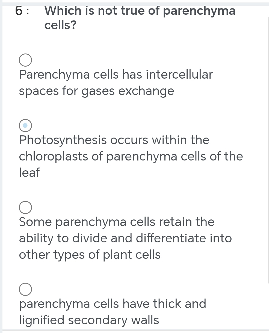This screenshot has height=333, width=269.
Task: Click the word 'leaf' in second option
Action: click(x=29, y=173)
